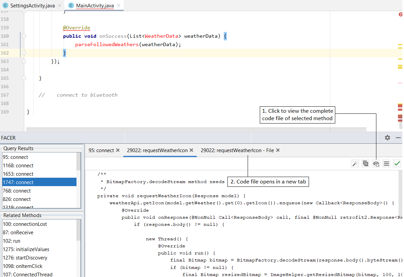404x277 pixels.
Task: Close the 'requestWeatherIcon - File' tab
Action: 278,150
